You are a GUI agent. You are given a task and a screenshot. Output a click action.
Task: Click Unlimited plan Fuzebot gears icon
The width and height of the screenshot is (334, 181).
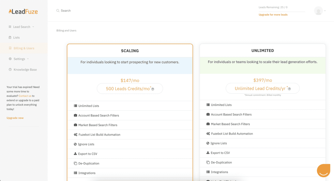point(208,134)
